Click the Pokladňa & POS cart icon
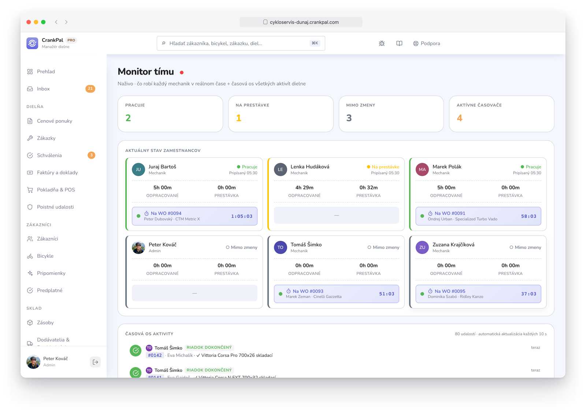586x414 pixels. point(30,190)
